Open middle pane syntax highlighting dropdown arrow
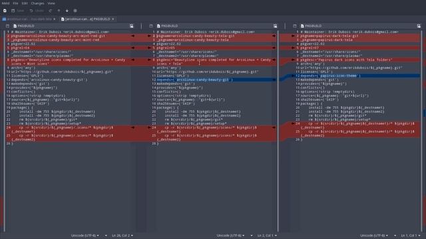The width and height of the screenshot is (426, 239). click(x=252, y=236)
